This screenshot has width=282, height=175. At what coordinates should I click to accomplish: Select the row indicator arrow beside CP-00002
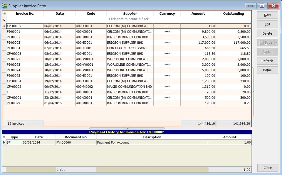(4, 26)
